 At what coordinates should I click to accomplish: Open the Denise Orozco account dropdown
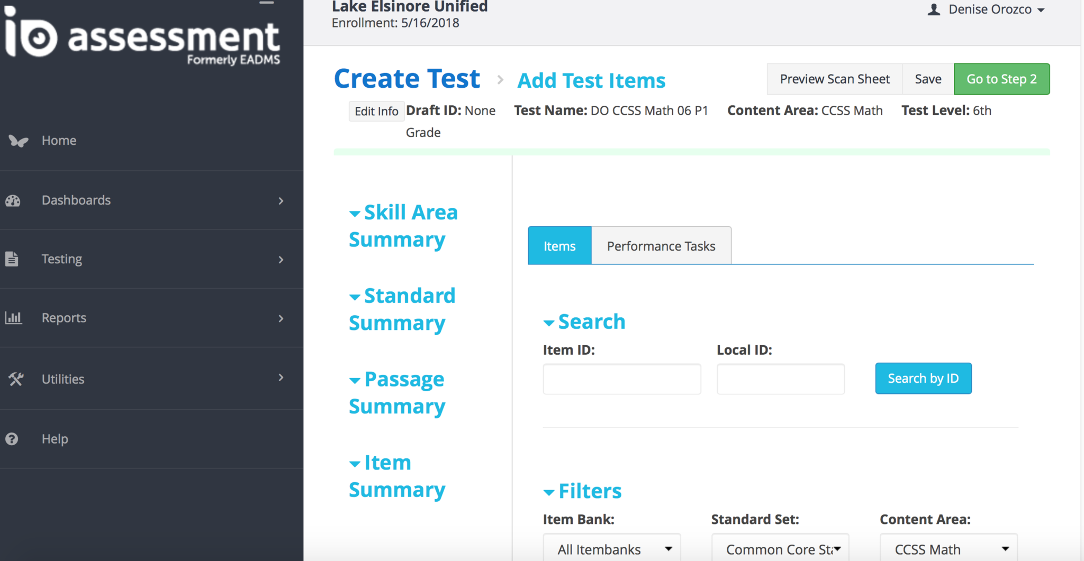(x=995, y=10)
